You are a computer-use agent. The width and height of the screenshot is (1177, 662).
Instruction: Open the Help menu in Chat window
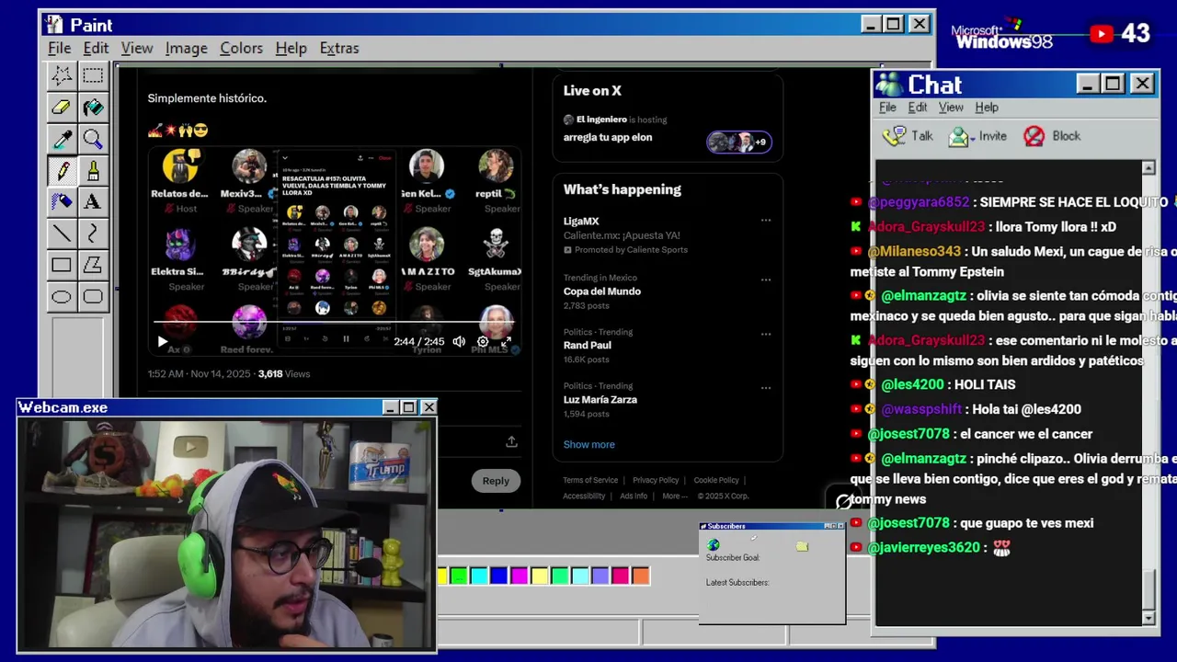point(987,108)
